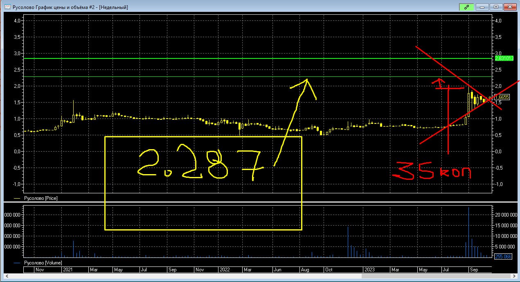Click the horizontal scrollbar thumb
This screenshot has width=520, height=282.
click(433, 276)
